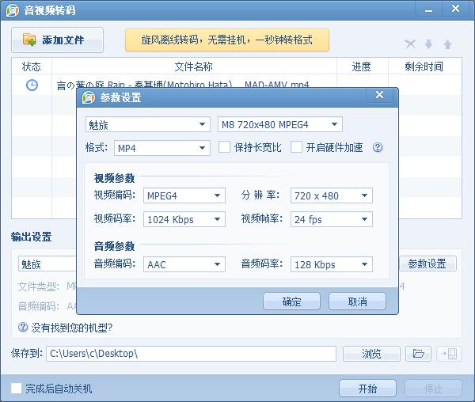Click the 状态 column header
The width and height of the screenshot is (475, 402).
pos(32,66)
